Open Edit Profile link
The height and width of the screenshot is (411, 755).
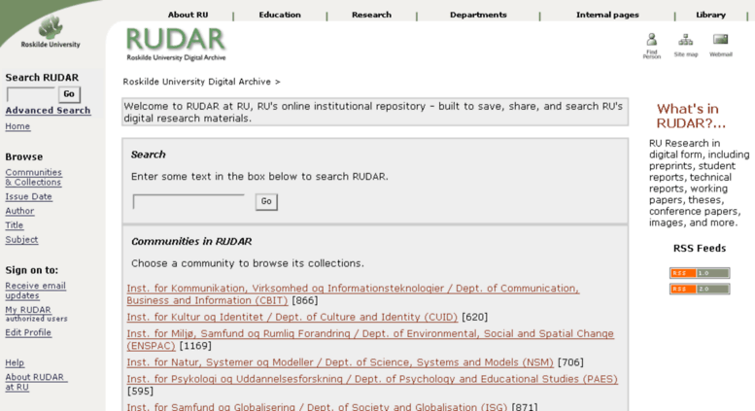28,332
